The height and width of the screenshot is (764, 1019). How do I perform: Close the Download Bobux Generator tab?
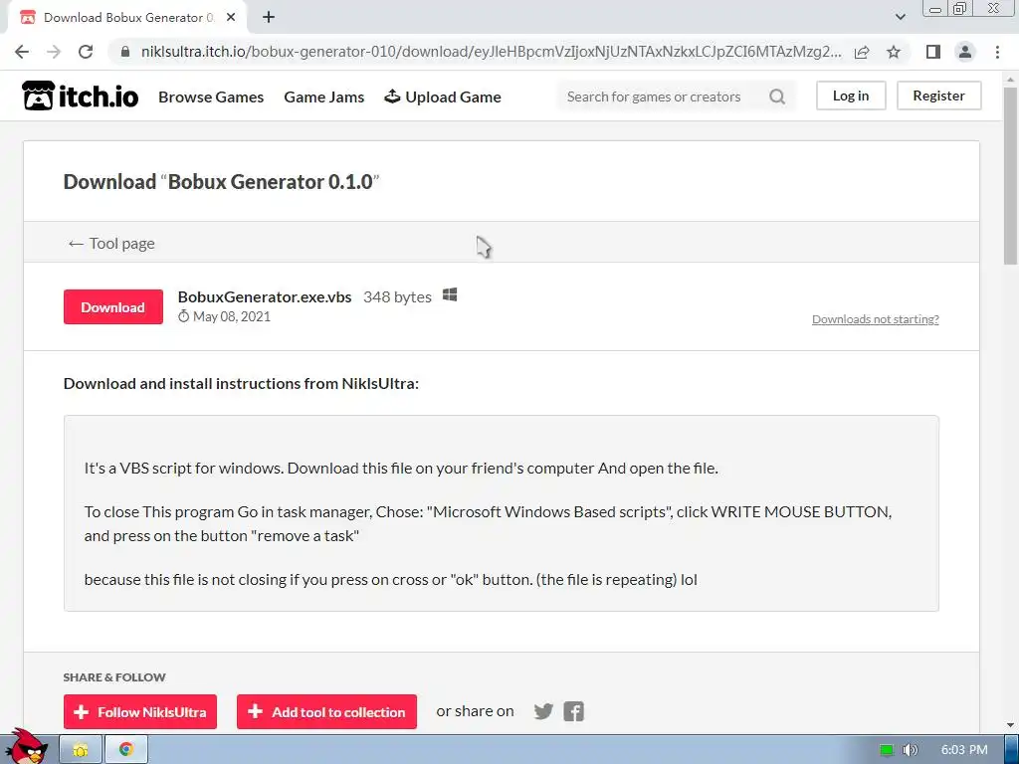231,18
